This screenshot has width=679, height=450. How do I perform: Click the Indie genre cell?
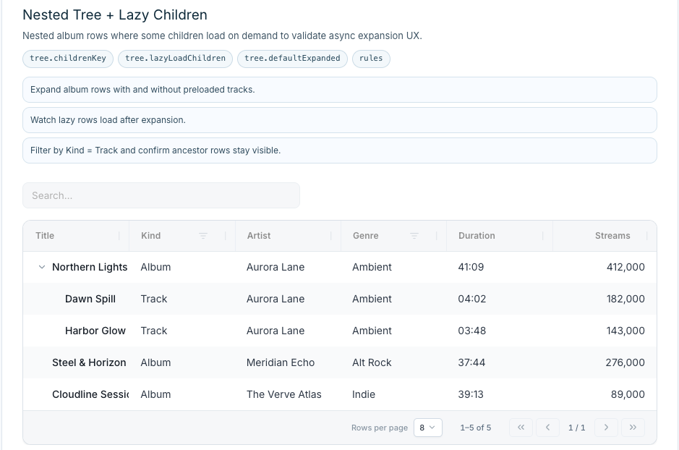(364, 394)
